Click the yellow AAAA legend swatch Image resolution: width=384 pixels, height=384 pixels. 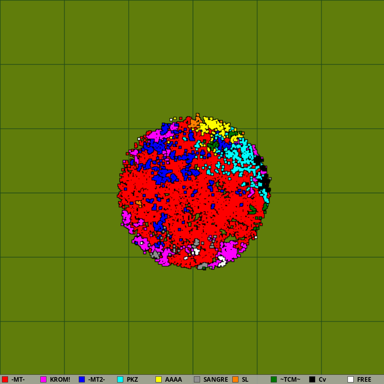click(159, 379)
